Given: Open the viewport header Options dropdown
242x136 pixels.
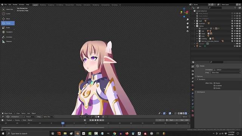Looking at the screenshot, I should 186,117.
